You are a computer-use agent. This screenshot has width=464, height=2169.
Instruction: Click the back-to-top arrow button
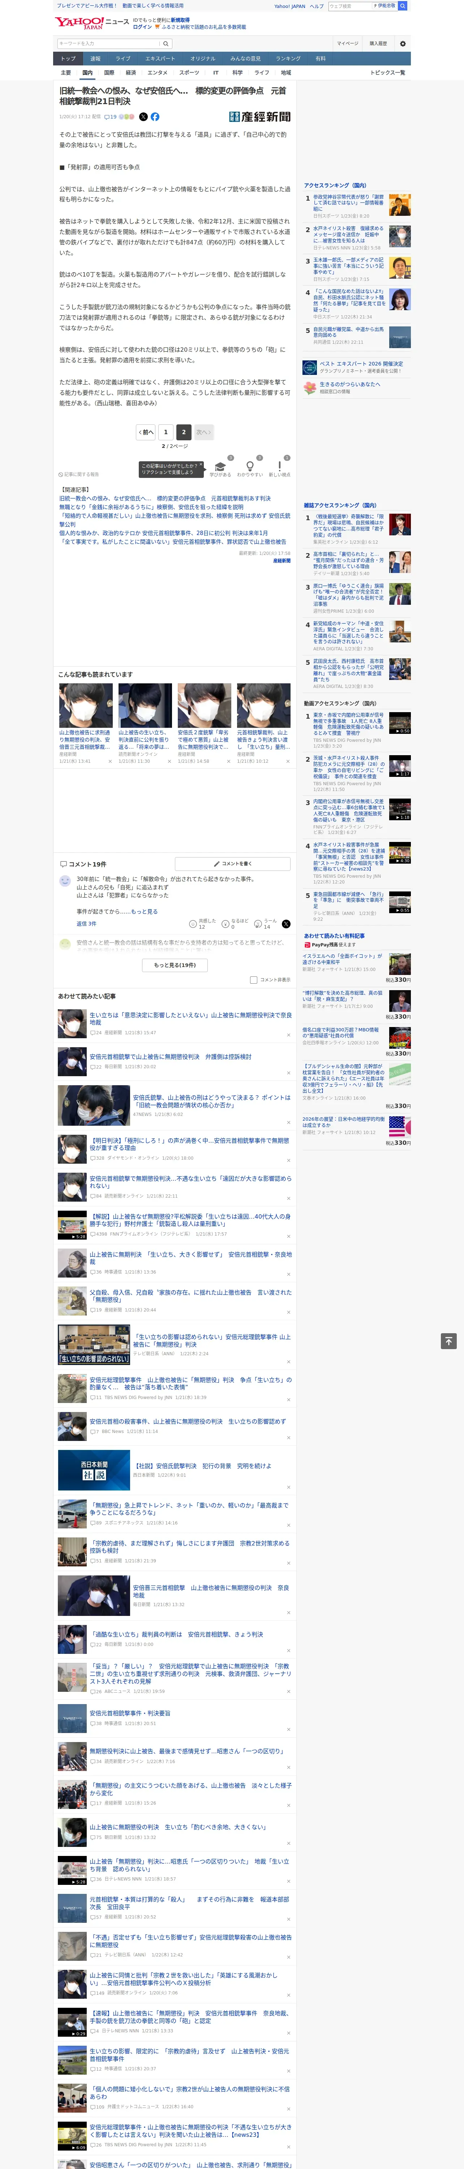tap(448, 1340)
